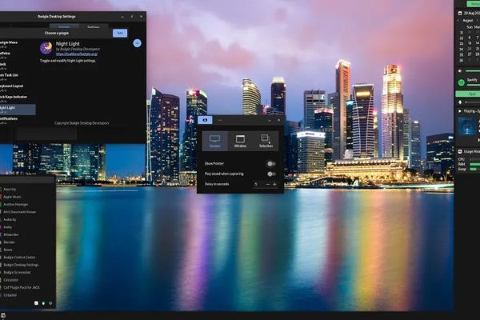
Task: Adjust the Spotify volume slider in Raven
Action: [x=474, y=85]
